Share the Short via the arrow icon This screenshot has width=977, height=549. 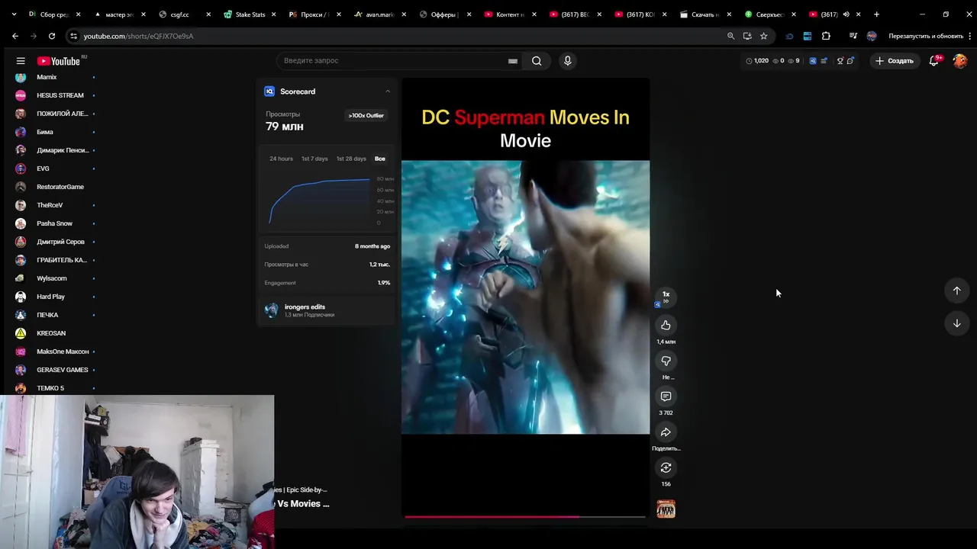coord(666,432)
